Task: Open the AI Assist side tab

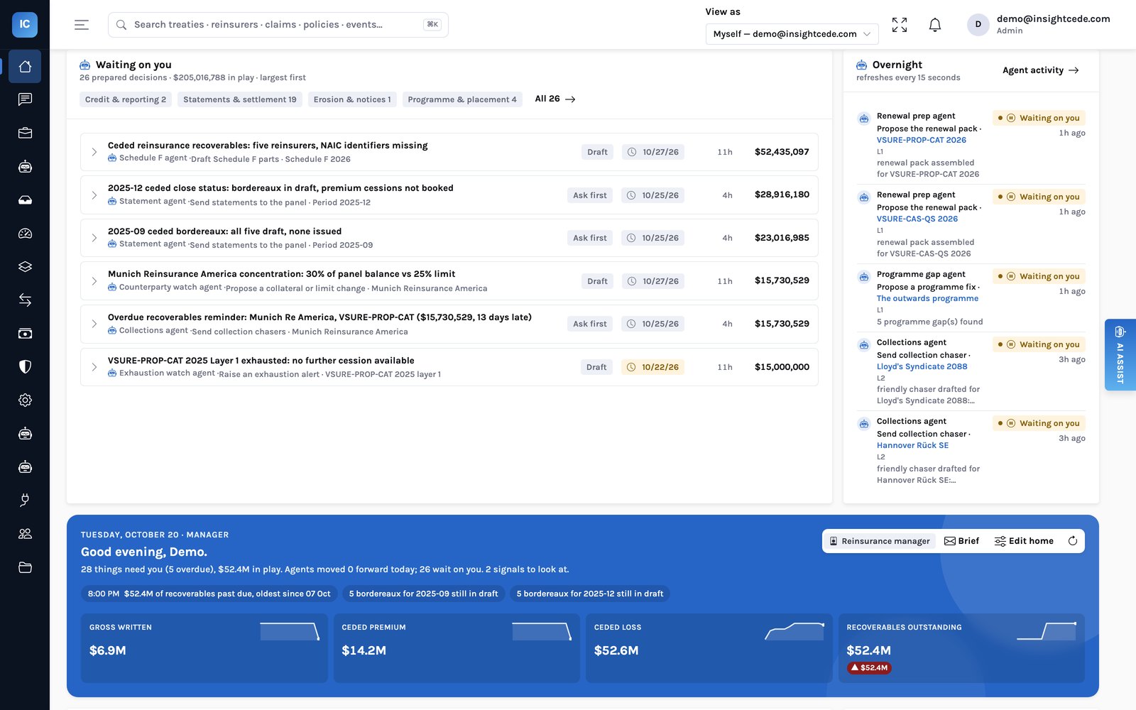Action: click(1120, 354)
